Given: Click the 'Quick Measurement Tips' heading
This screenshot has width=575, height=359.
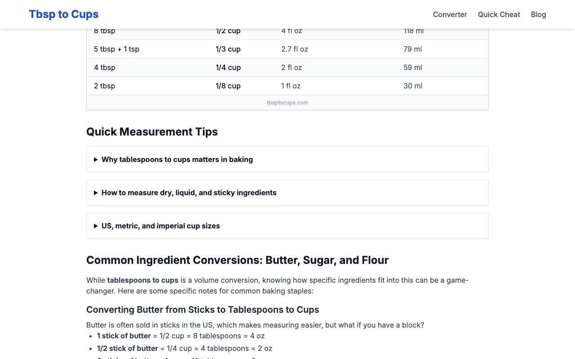Looking at the screenshot, I should pyautogui.click(x=152, y=131).
